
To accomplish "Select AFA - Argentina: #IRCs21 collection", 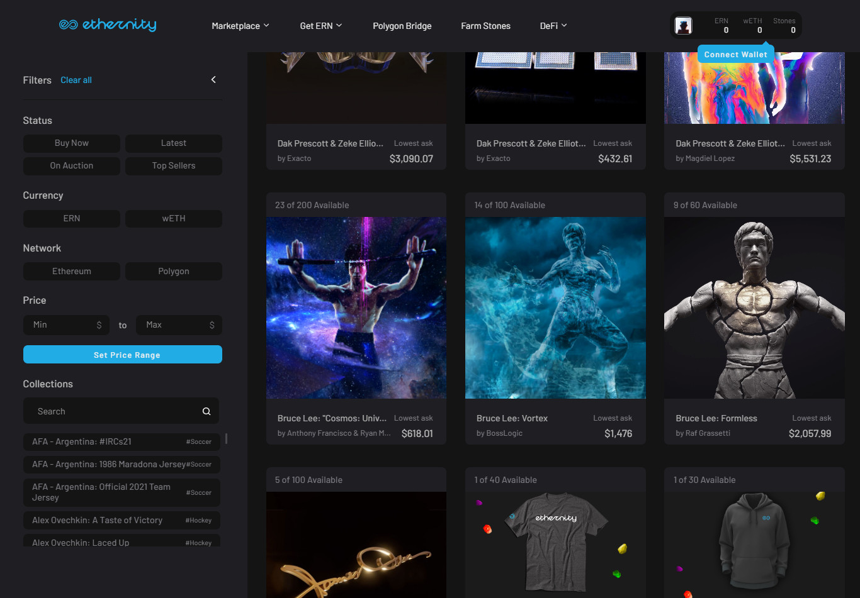I will 122,441.
